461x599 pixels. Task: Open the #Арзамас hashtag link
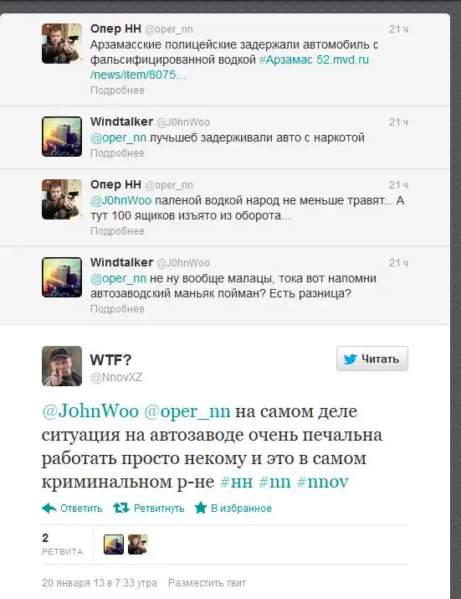[x=286, y=60]
